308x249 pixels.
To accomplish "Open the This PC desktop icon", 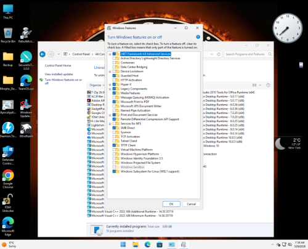I will pyautogui.click(x=8, y=11).
